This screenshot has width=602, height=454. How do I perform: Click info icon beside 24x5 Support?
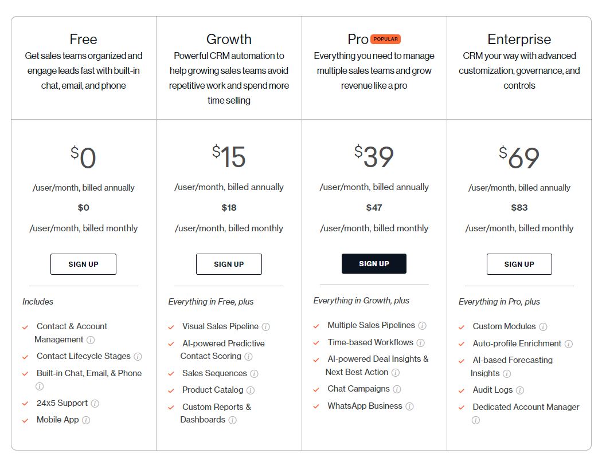(95, 404)
